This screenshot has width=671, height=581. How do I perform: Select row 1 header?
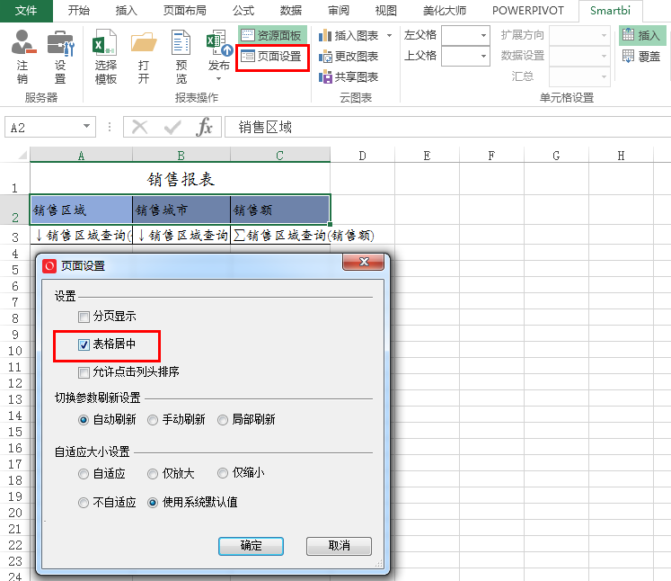pos(14,179)
